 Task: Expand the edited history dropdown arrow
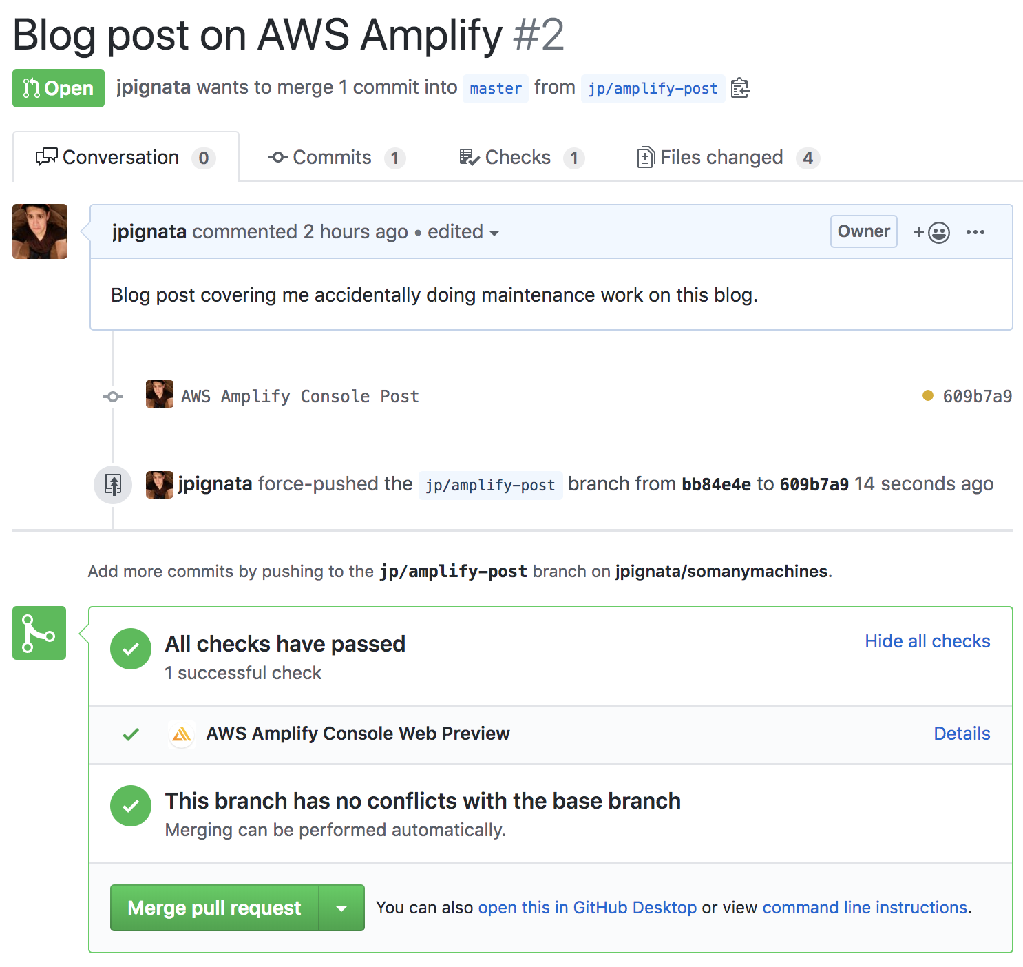click(x=494, y=233)
